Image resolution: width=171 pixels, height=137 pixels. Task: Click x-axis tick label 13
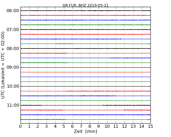pyautogui.click(x=133, y=126)
